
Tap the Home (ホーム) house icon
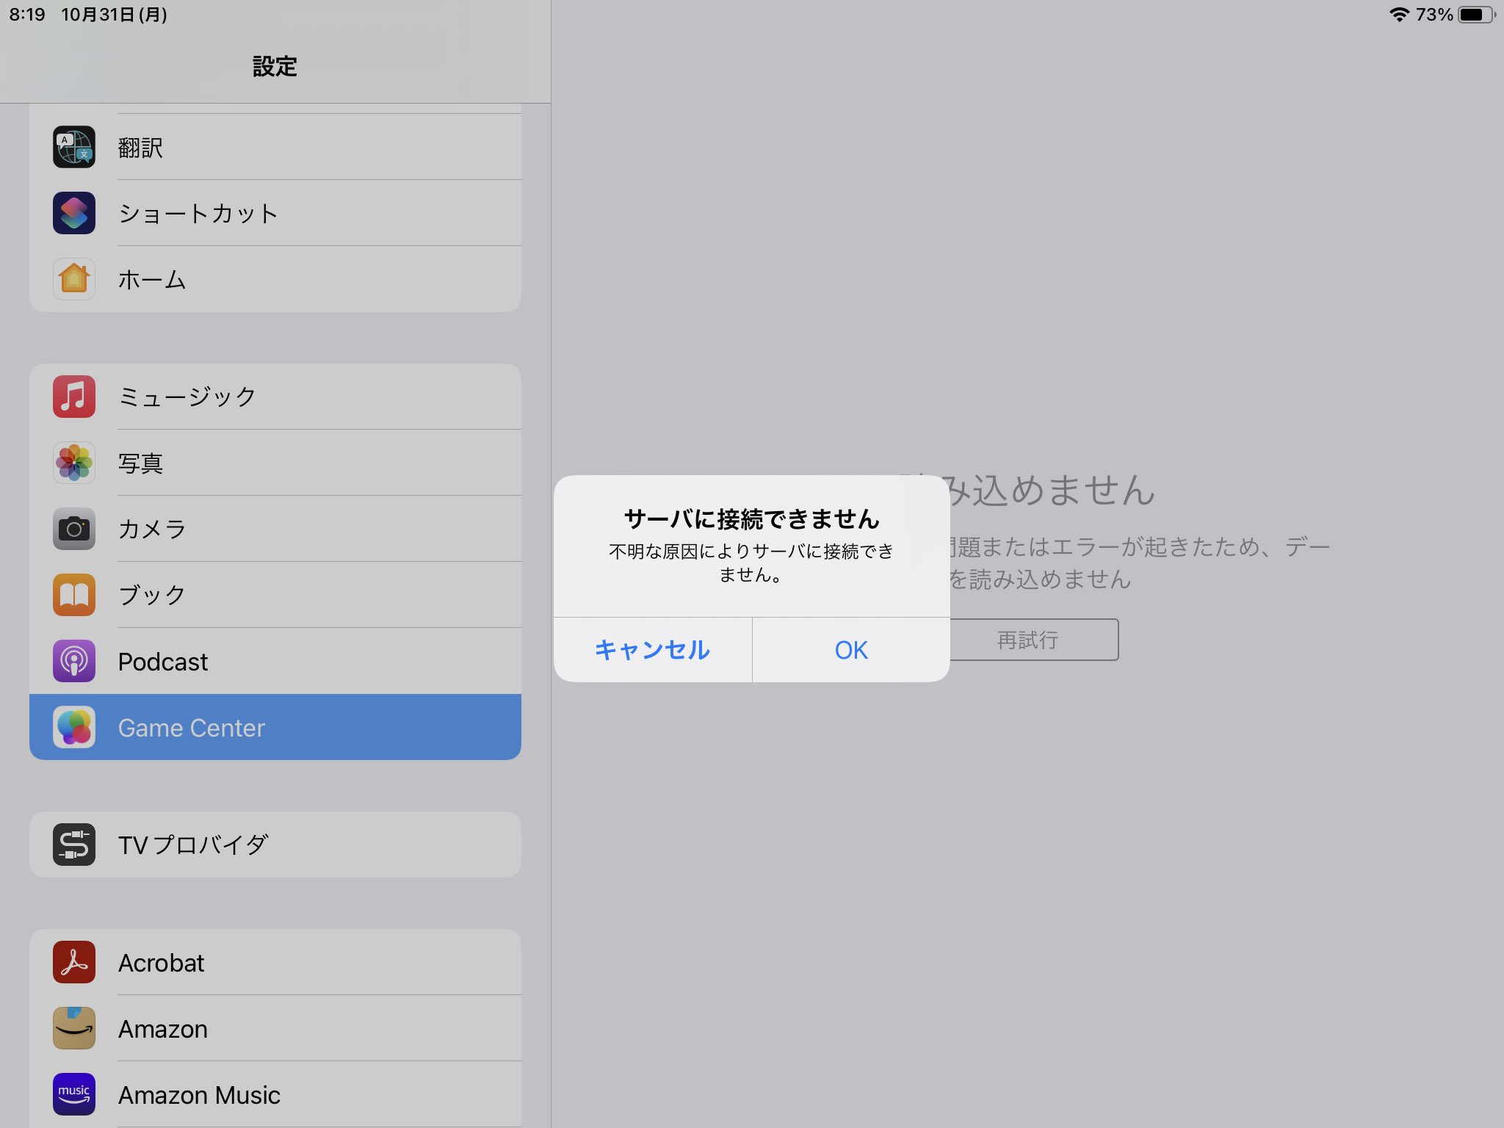[x=74, y=279]
